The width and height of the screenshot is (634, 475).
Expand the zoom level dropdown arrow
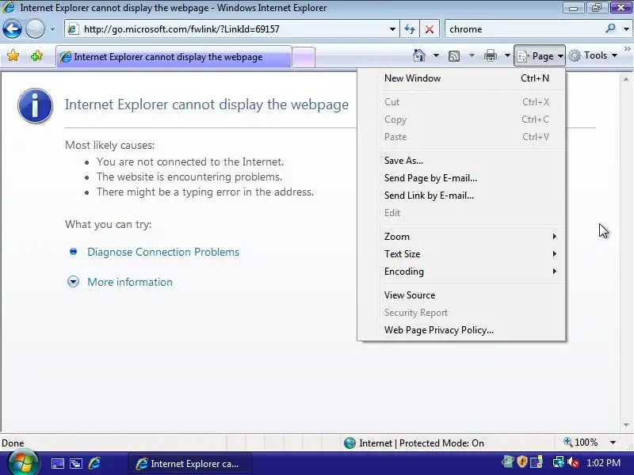(x=613, y=443)
